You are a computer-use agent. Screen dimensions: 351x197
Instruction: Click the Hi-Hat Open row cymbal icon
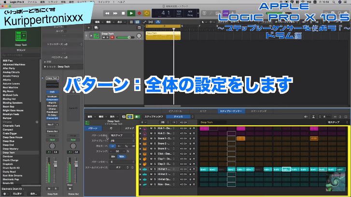pyautogui.click(x=145, y=179)
